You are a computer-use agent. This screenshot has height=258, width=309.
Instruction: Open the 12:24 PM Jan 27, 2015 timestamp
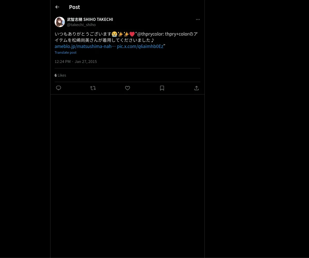(x=76, y=61)
